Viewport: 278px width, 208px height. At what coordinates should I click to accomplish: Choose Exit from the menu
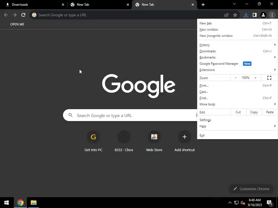coord(237,135)
